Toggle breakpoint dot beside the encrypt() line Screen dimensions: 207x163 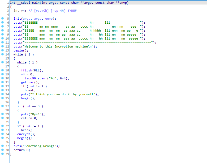tap(2, 134)
